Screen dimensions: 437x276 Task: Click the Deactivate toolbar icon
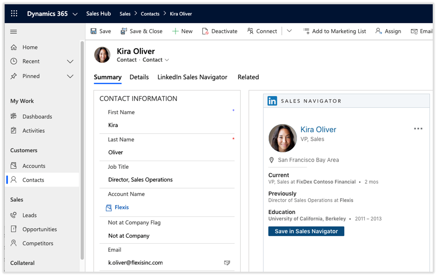(205, 31)
